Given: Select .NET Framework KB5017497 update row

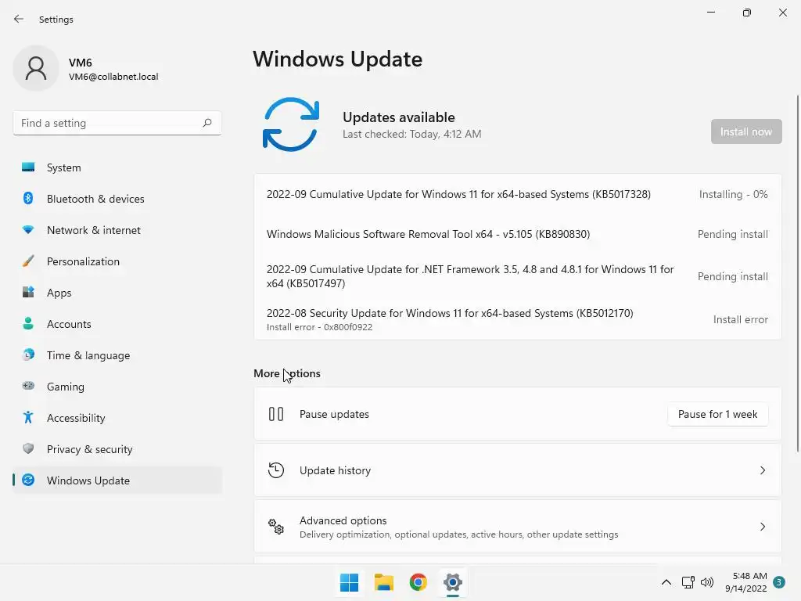Looking at the screenshot, I should pyautogui.click(x=517, y=276).
